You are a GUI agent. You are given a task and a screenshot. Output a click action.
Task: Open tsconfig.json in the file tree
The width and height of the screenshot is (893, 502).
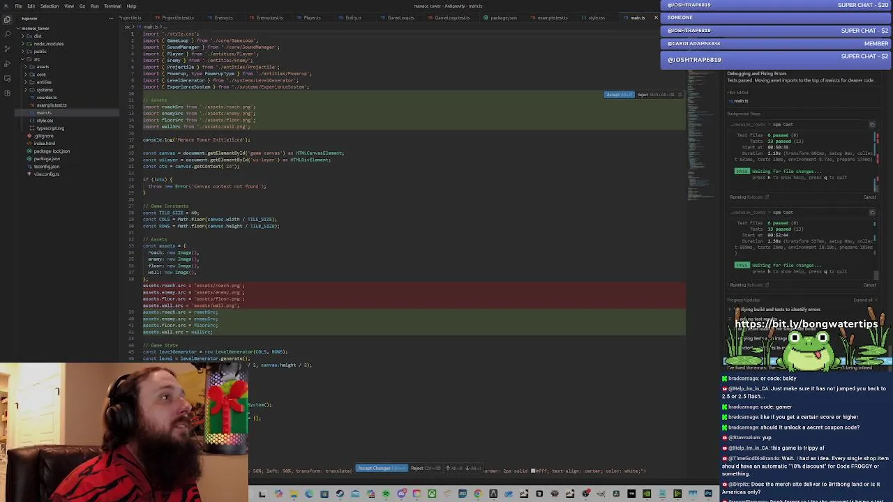pos(46,167)
